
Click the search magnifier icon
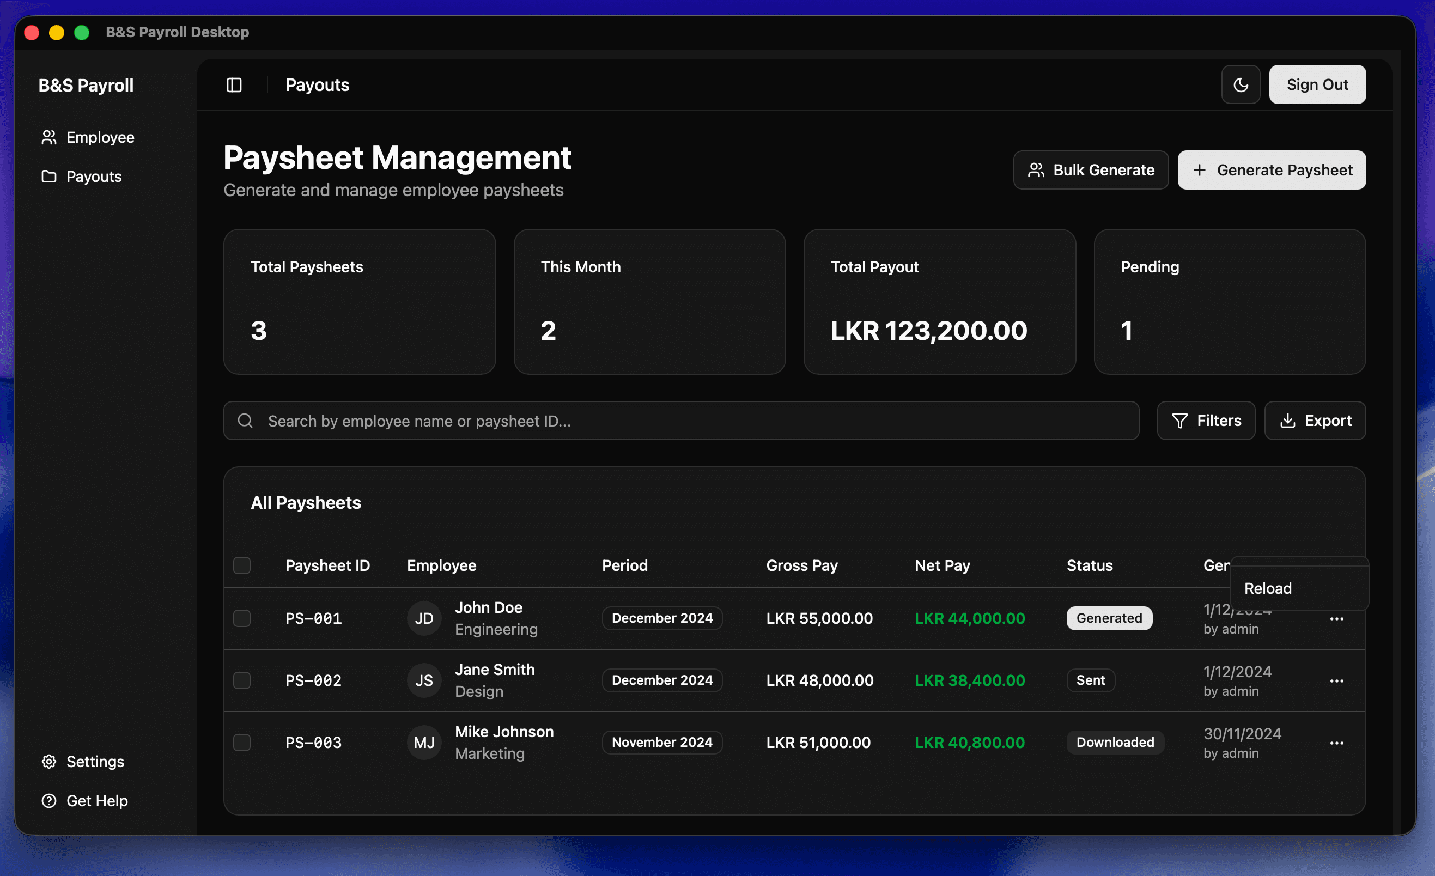click(x=245, y=421)
